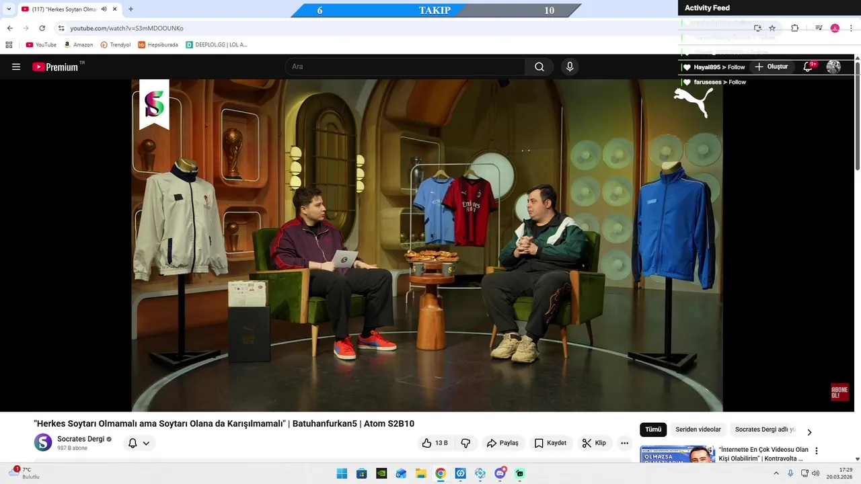Select the Tümü filter chip
This screenshot has height=484, width=861.
(x=653, y=430)
